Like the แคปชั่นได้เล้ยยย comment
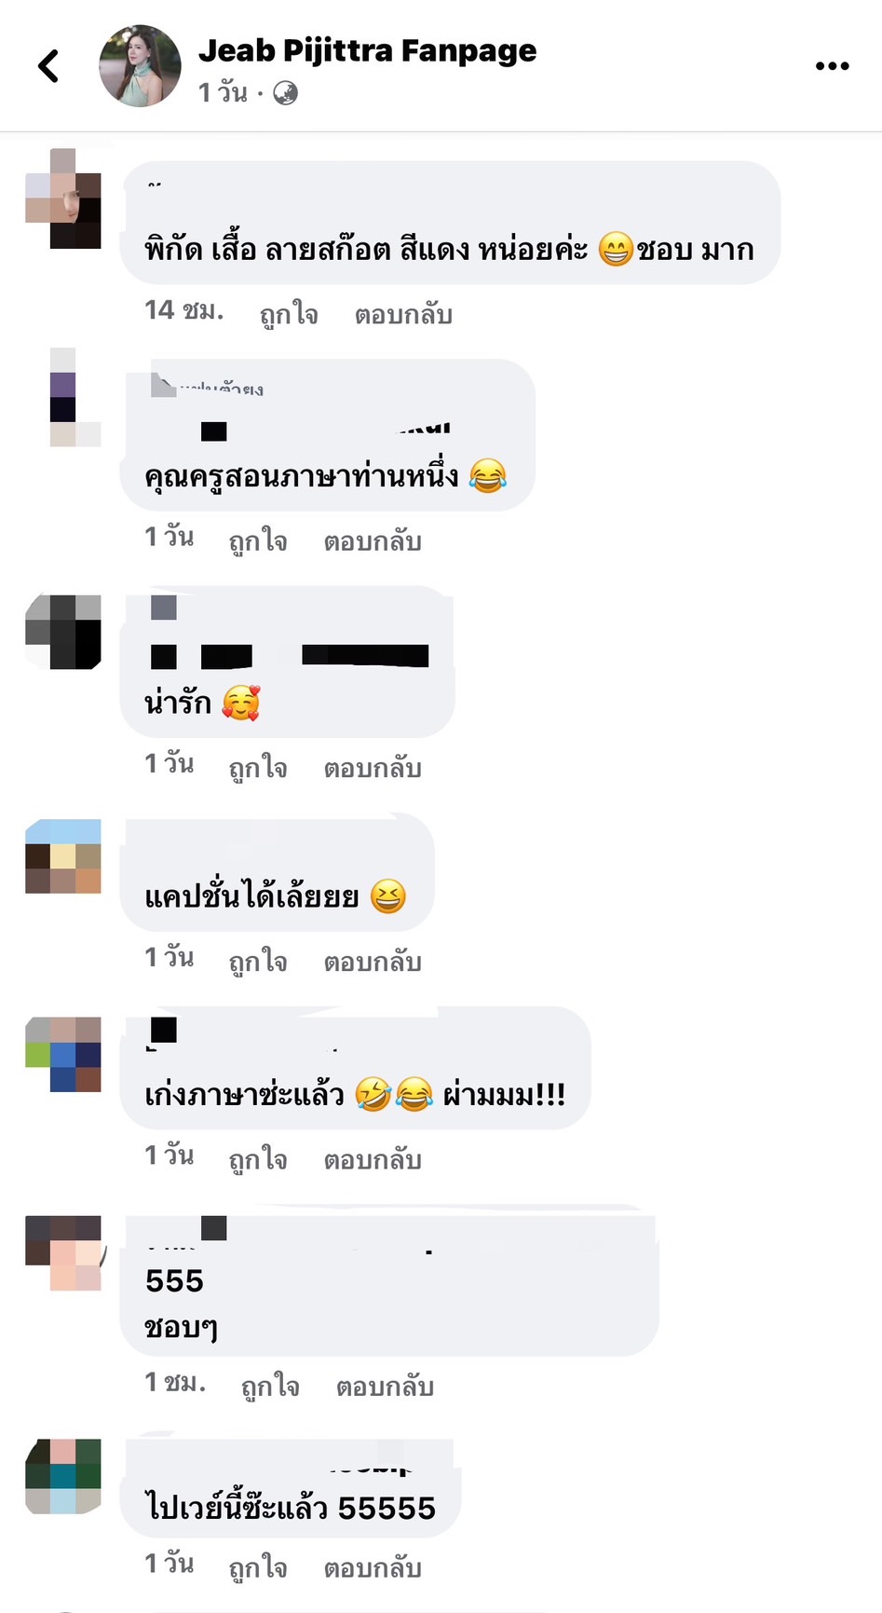The width and height of the screenshot is (882, 1613). (x=258, y=961)
